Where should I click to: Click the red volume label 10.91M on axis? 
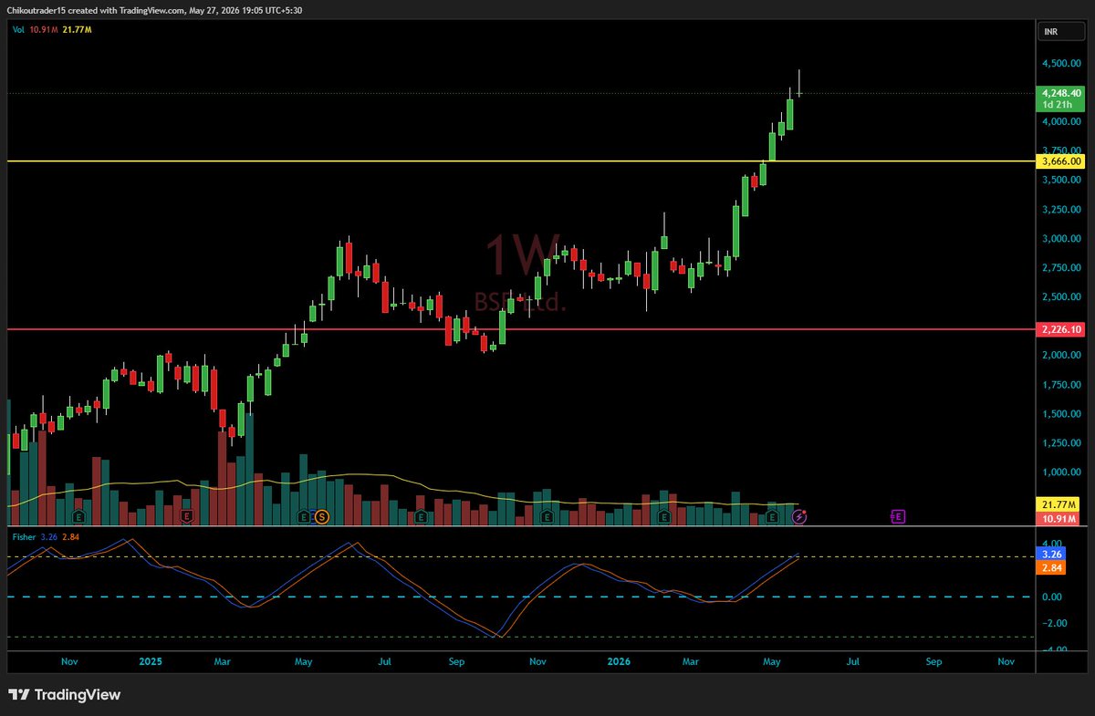coord(1059,518)
